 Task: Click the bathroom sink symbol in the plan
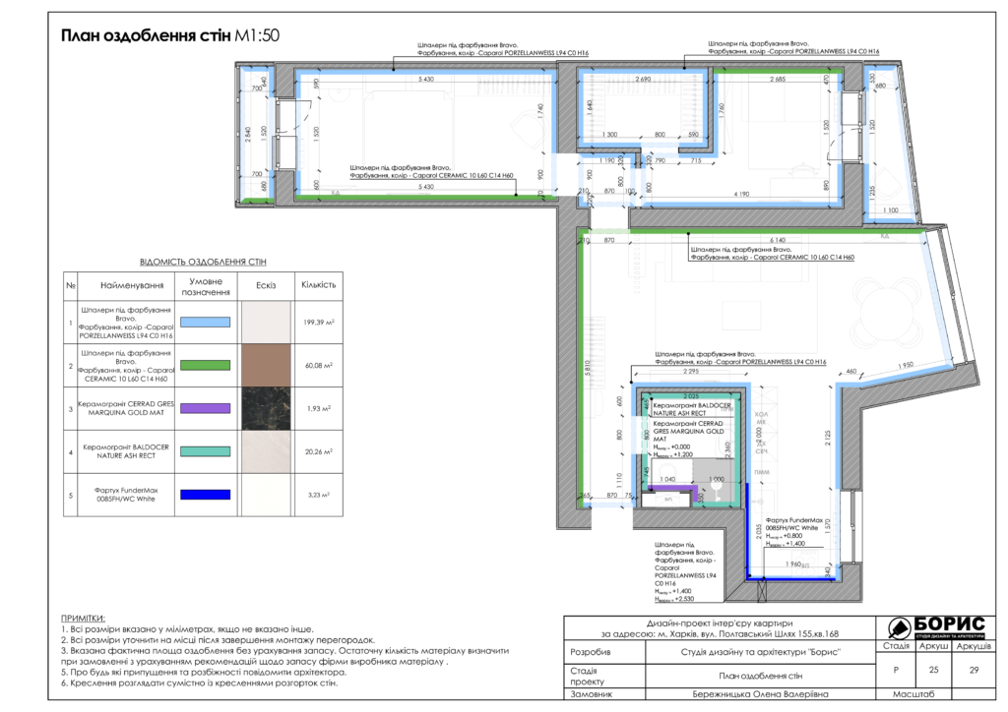(x=718, y=484)
